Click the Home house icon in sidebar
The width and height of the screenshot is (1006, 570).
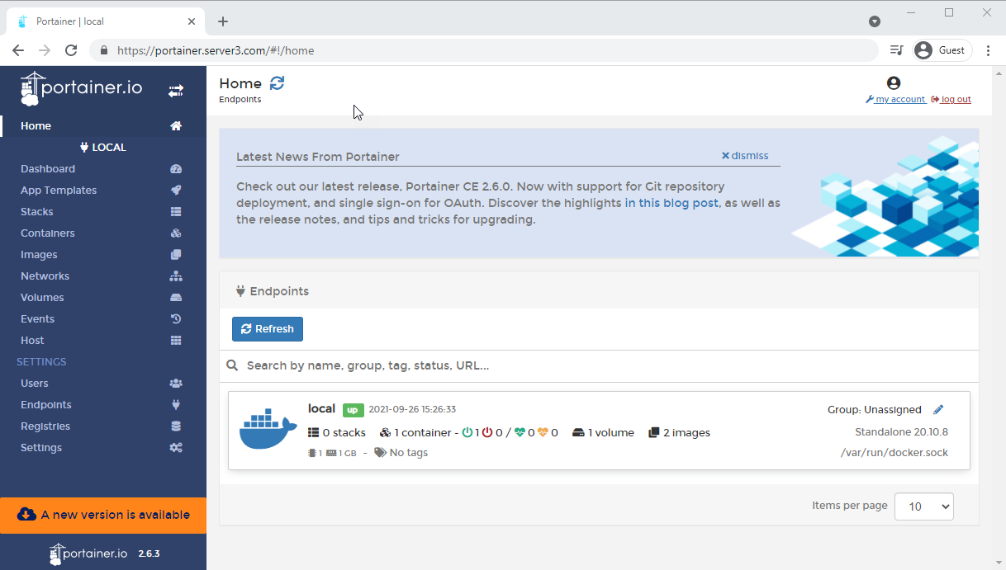pos(176,126)
